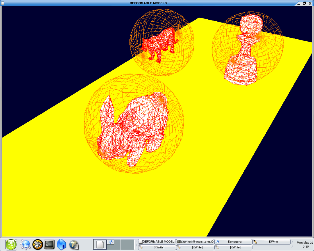Switch to DEFORMABLE MODELS taskbar entry
Screen dimensions: 314x251
(x=157, y=242)
